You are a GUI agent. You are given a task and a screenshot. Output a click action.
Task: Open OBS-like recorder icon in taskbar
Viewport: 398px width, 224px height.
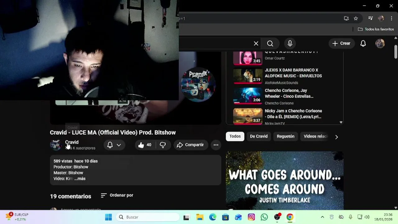(277, 217)
